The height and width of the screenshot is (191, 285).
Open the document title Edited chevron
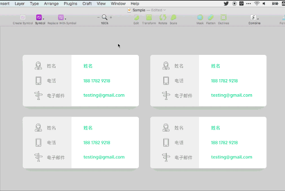coord(164,10)
